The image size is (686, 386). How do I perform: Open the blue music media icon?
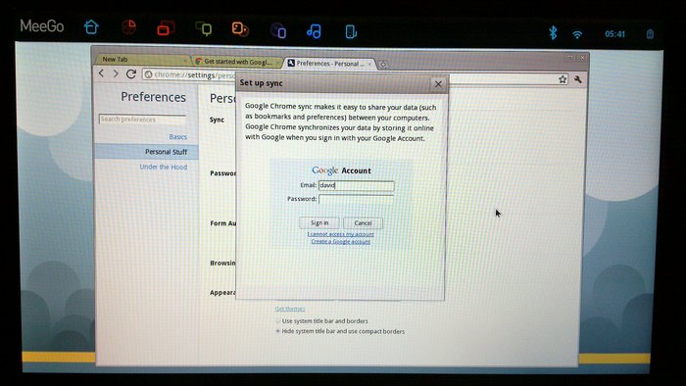tap(314, 31)
